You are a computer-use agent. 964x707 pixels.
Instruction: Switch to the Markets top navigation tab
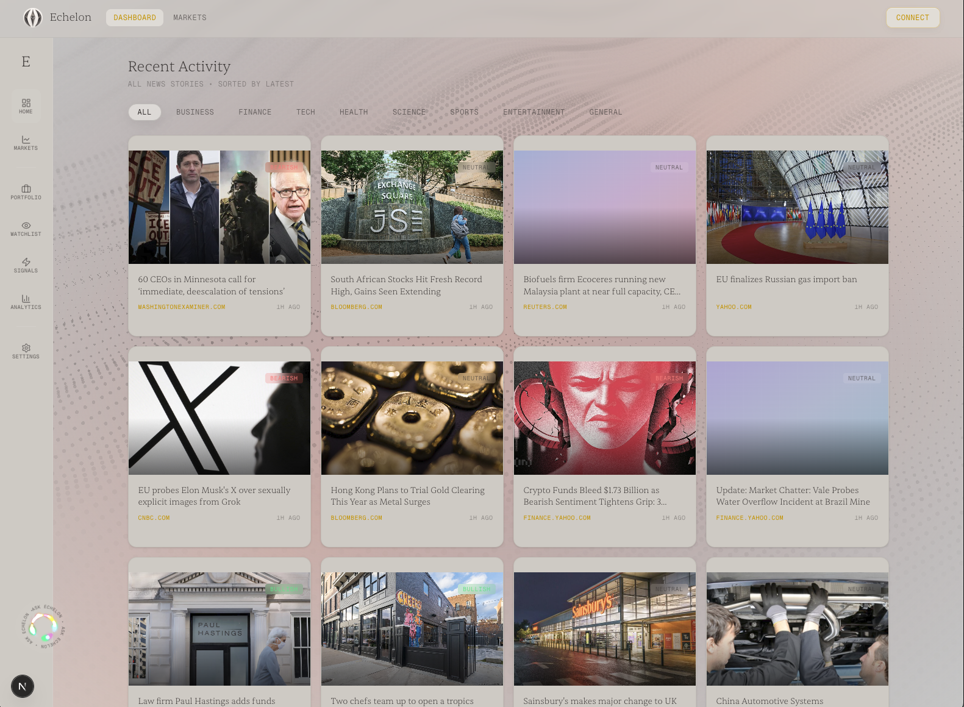tap(190, 18)
